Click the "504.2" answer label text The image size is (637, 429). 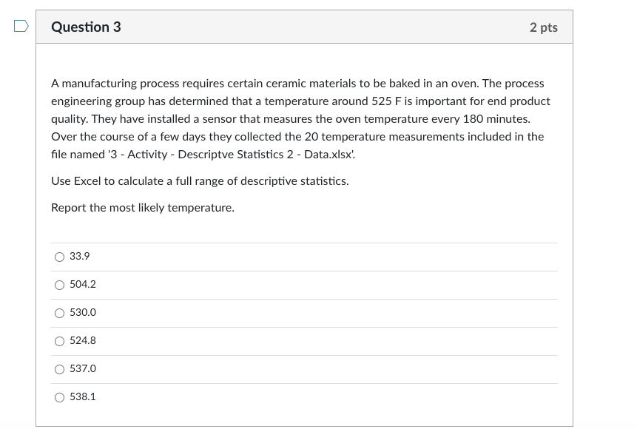83,285
